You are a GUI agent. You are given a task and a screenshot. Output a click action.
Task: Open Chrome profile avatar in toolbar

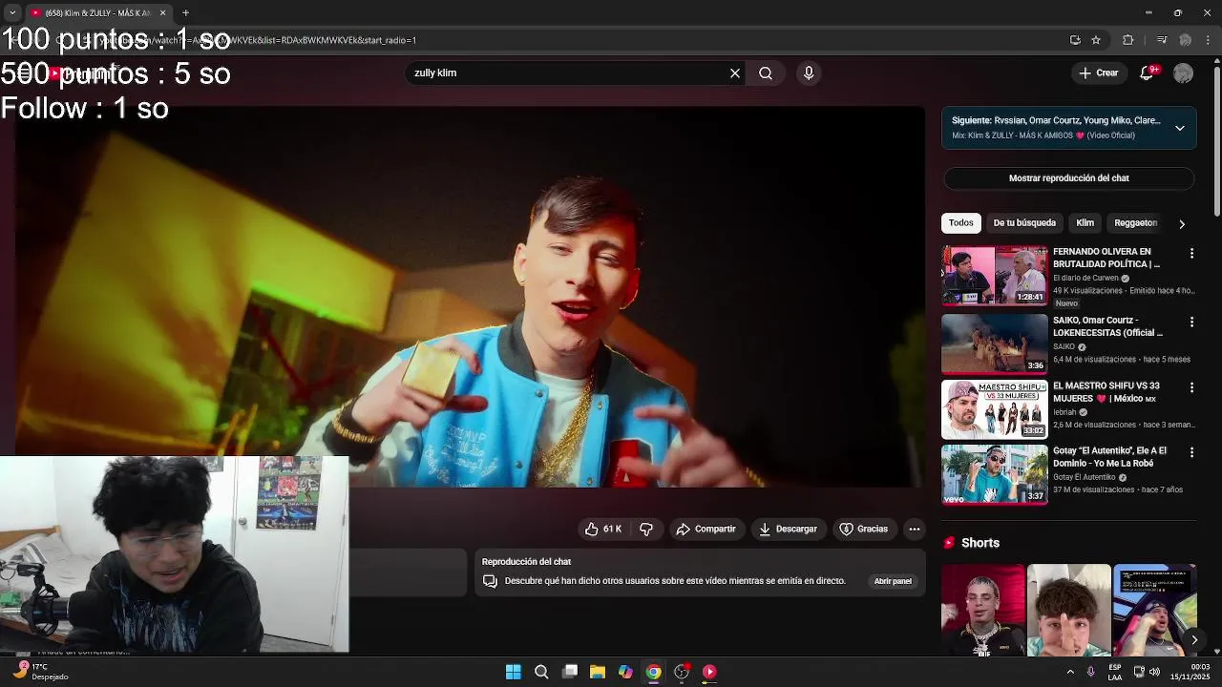1185,40
